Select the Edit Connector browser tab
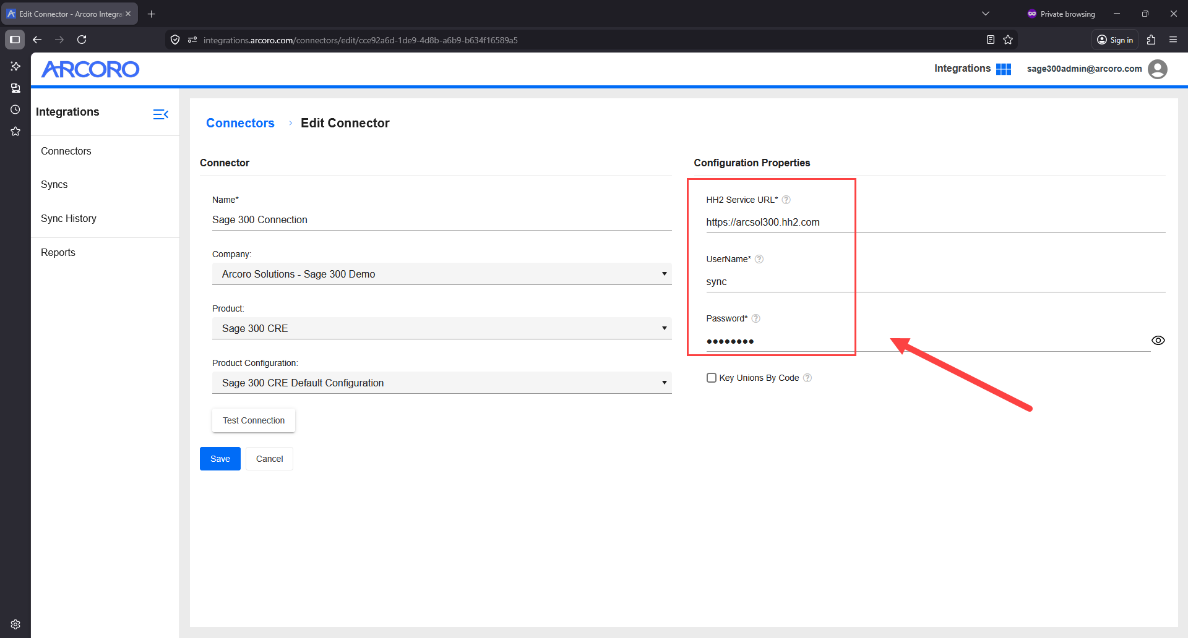This screenshot has width=1188, height=638. (x=69, y=14)
